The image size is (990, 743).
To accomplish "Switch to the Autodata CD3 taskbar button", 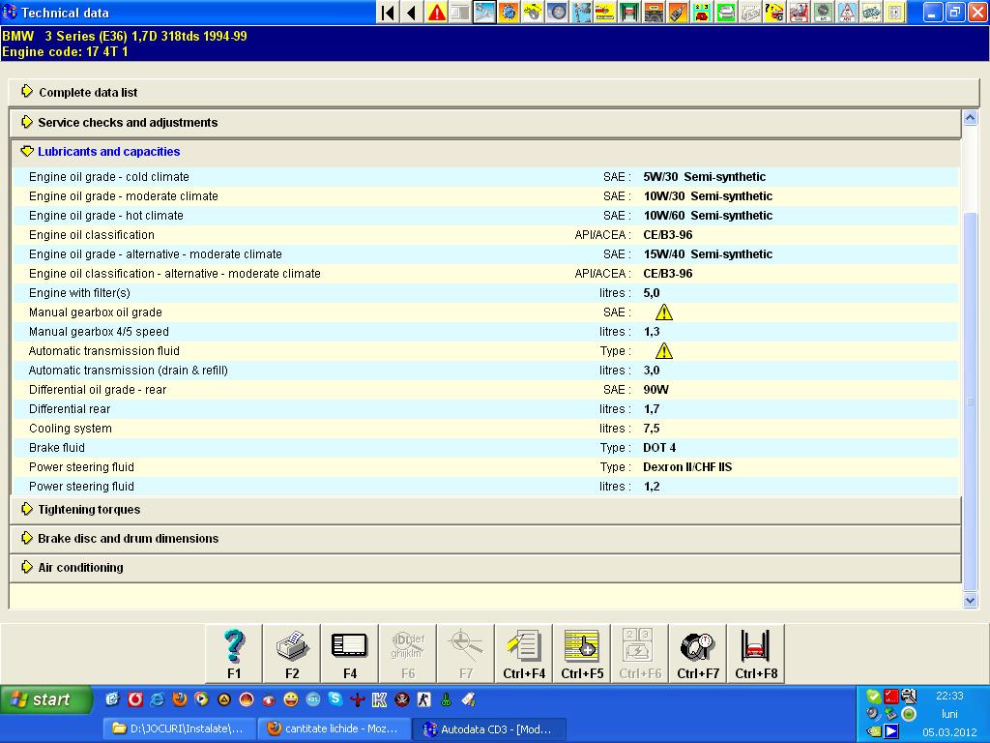I will [x=489, y=728].
